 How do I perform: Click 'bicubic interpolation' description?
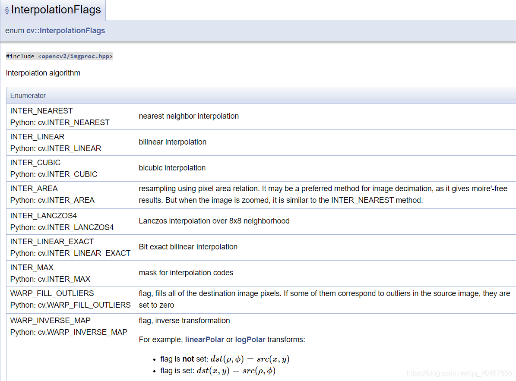pyautogui.click(x=172, y=168)
